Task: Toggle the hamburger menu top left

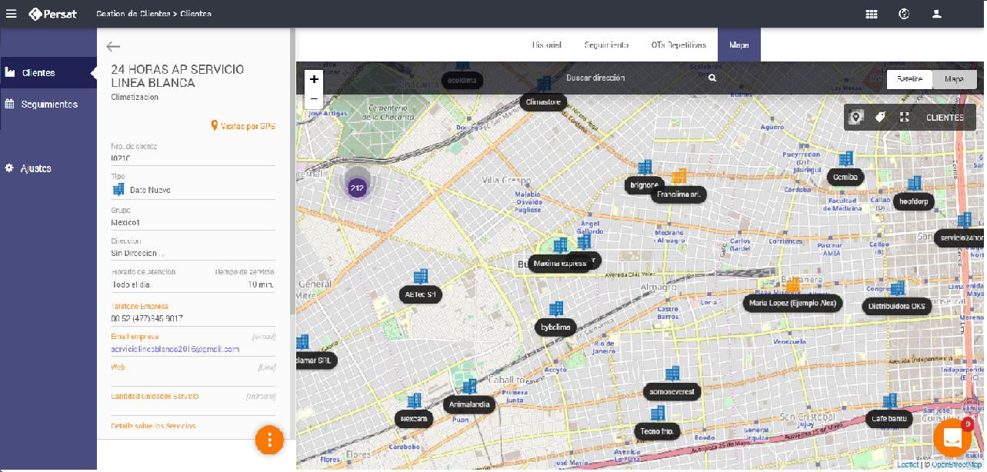Action: click(12, 12)
